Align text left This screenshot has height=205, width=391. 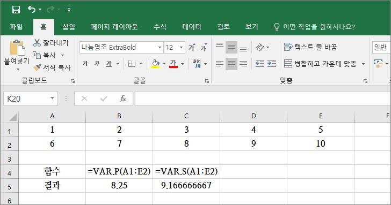point(220,64)
